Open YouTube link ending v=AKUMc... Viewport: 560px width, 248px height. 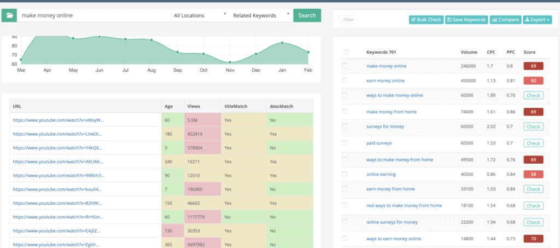click(x=58, y=162)
